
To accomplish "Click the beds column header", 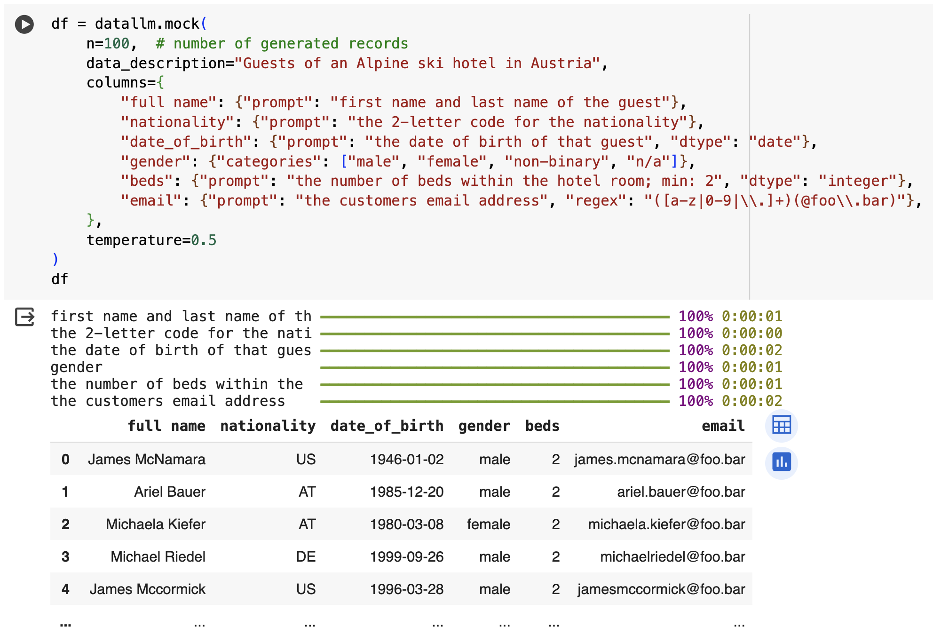I will tap(542, 426).
